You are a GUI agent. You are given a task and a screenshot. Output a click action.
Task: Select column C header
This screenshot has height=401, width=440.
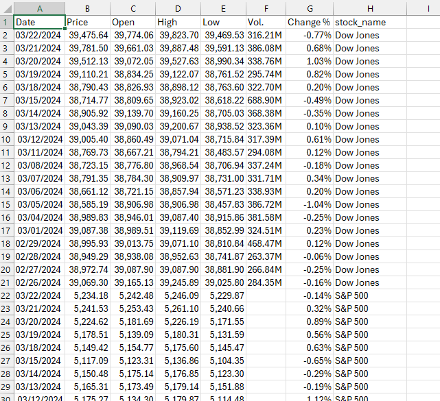tap(133, 8)
